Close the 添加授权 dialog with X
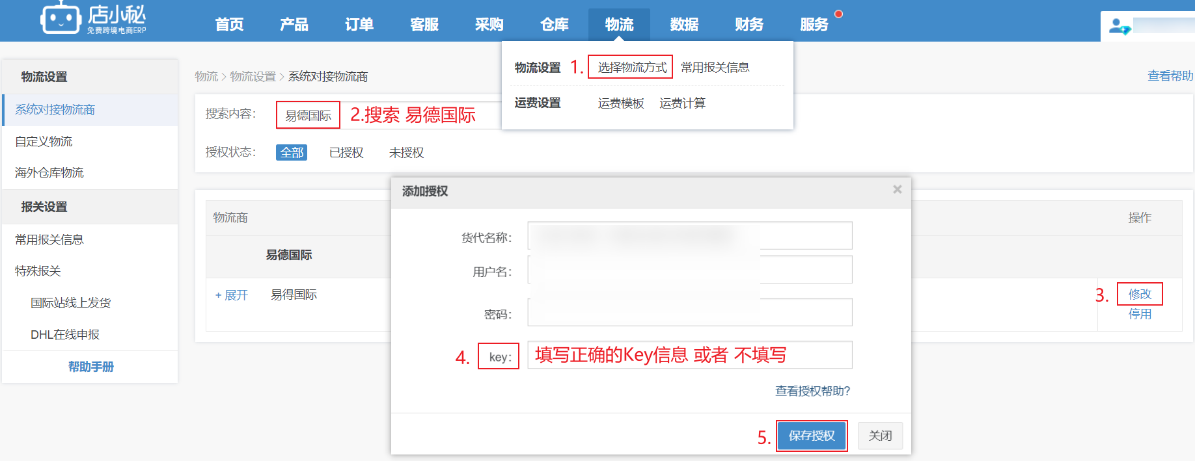This screenshot has width=1195, height=461. (x=898, y=189)
